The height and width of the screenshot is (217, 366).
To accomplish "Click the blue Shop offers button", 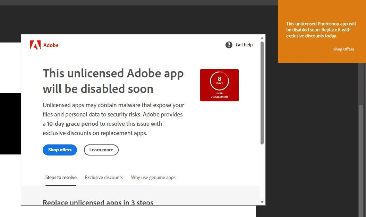I will [x=60, y=150].
